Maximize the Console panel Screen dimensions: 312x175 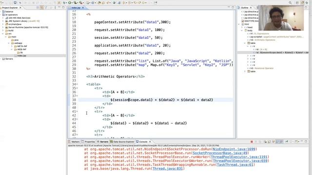[x=306, y=141]
